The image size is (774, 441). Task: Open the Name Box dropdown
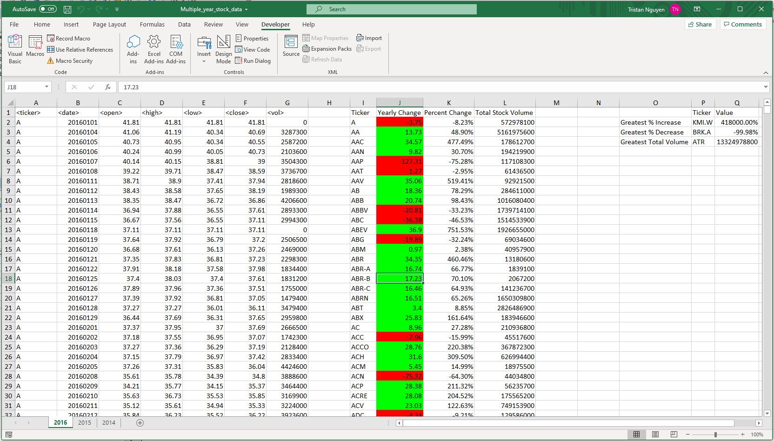pos(47,87)
